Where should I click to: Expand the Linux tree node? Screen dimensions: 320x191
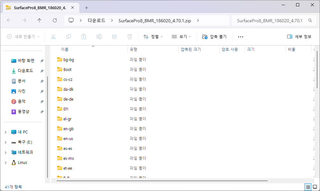(6, 163)
